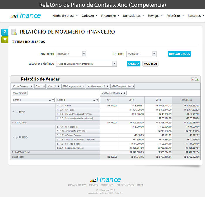This screenshot has height=197, width=205.
Task: Click the 2011 column header
Action: 109,100
